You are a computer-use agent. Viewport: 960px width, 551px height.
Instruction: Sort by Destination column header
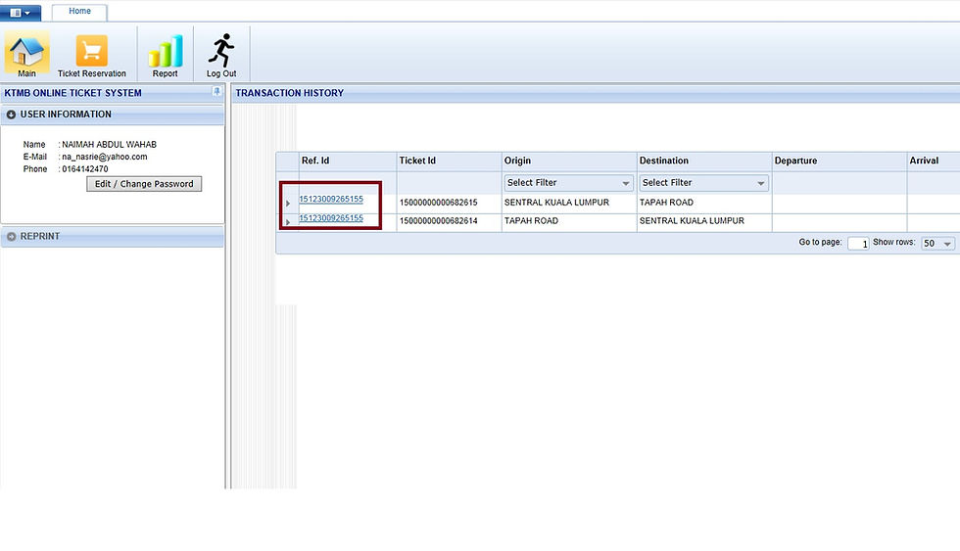704,161
